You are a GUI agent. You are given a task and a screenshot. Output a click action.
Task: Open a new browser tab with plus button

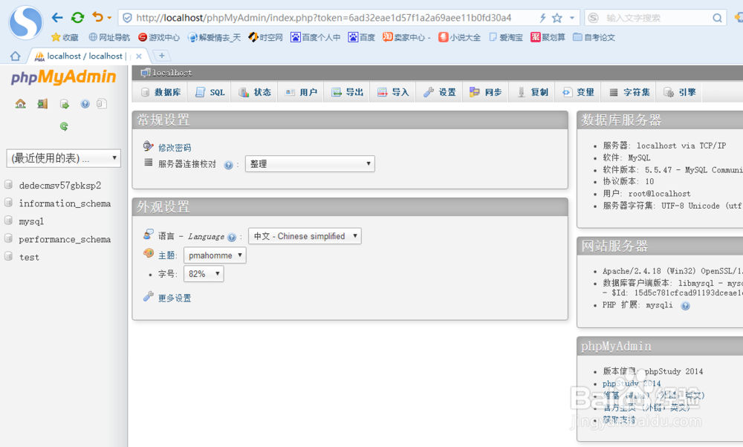161,56
